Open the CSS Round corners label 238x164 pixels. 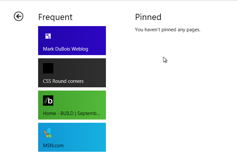63,81
